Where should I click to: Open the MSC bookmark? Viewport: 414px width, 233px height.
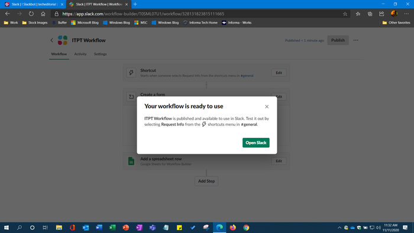141,22
